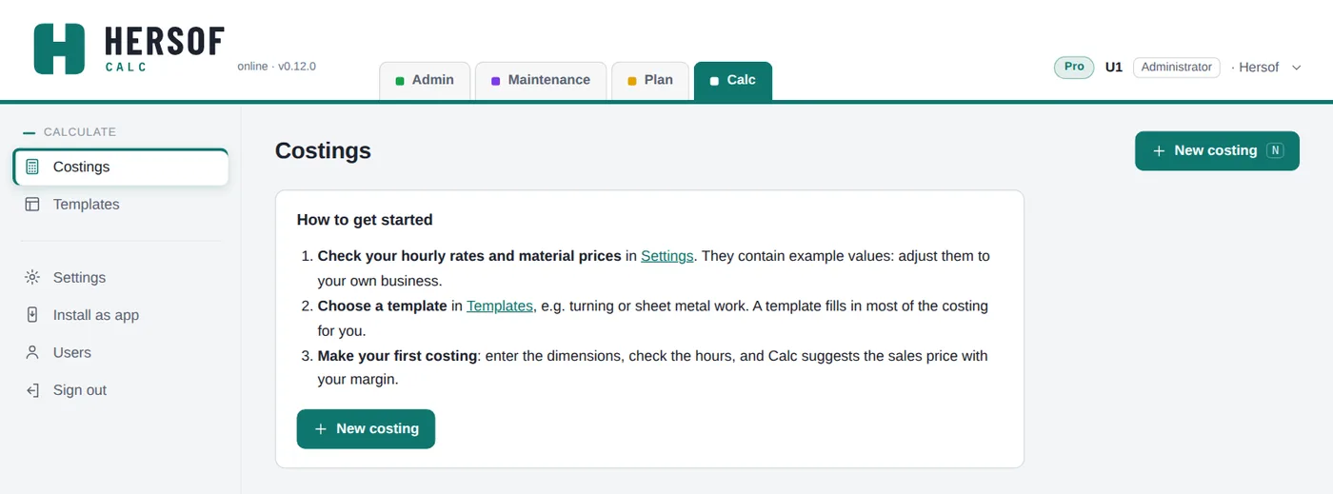Click the person icon beside Users
1333x494 pixels.
pyautogui.click(x=32, y=352)
